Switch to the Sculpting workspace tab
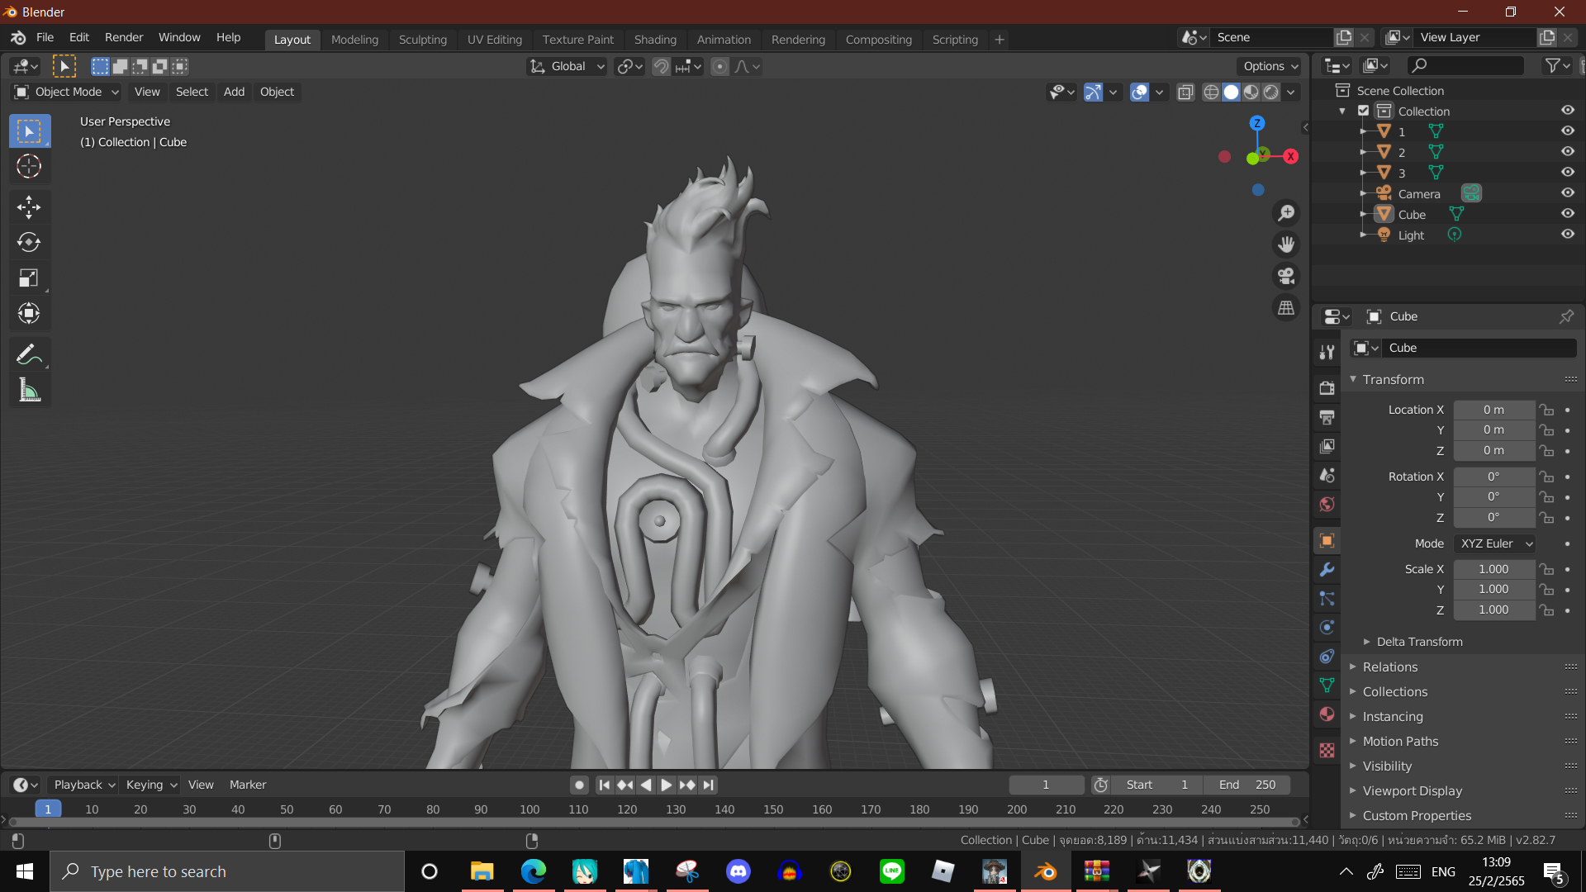Image resolution: width=1586 pixels, height=892 pixels. [x=422, y=40]
